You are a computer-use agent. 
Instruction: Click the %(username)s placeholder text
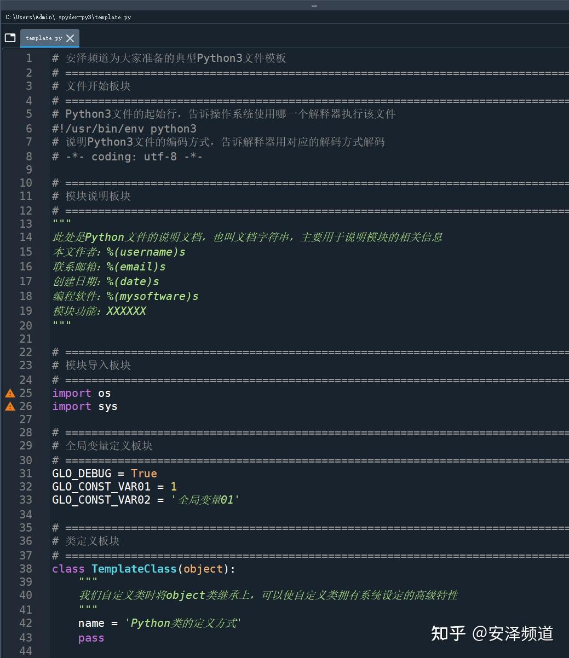point(146,252)
